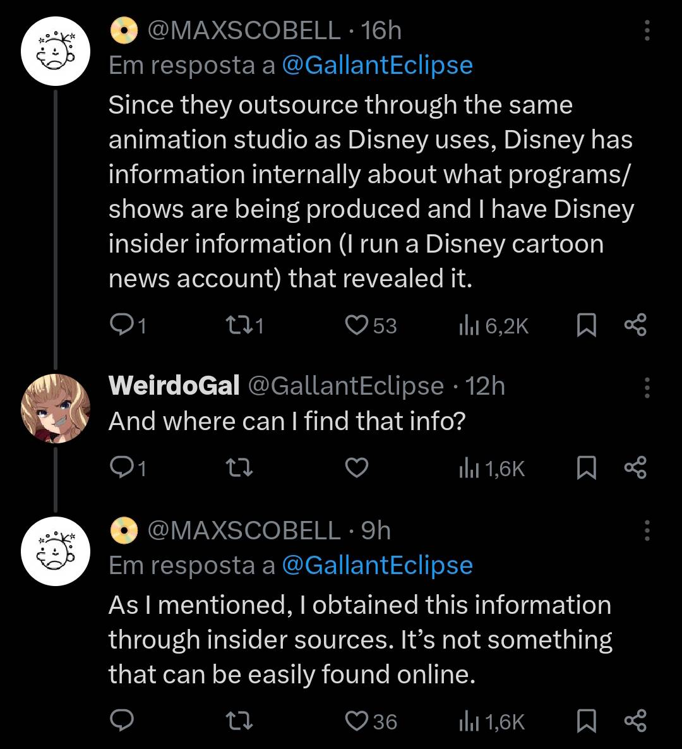The height and width of the screenshot is (749, 682).
Task: Bookmark WeirdoGal's tweet
Action: click(587, 467)
